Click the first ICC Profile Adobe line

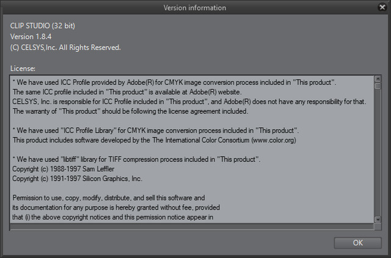coord(174,83)
